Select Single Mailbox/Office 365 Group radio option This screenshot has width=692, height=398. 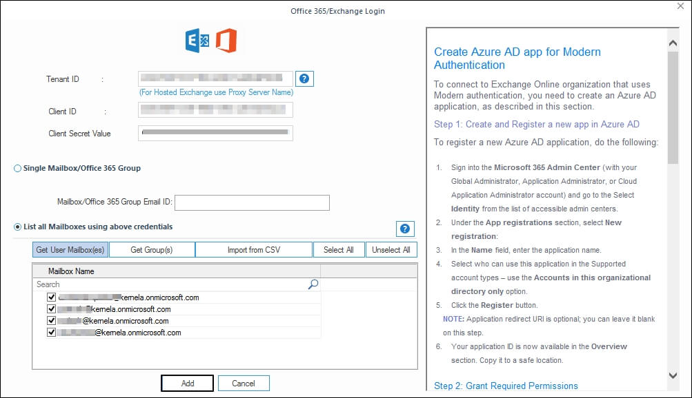(x=18, y=168)
